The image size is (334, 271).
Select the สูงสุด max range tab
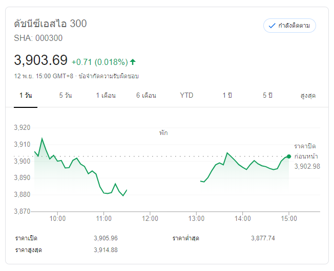308,96
